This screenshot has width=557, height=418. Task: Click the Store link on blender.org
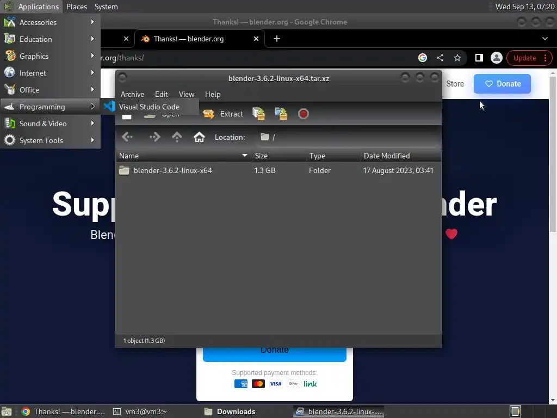pos(455,84)
